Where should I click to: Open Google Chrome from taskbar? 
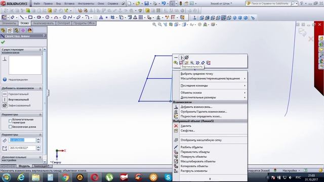[65, 177]
